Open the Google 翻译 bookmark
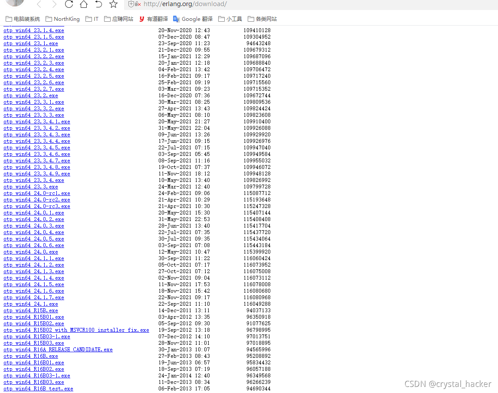498x393 pixels. tap(193, 19)
